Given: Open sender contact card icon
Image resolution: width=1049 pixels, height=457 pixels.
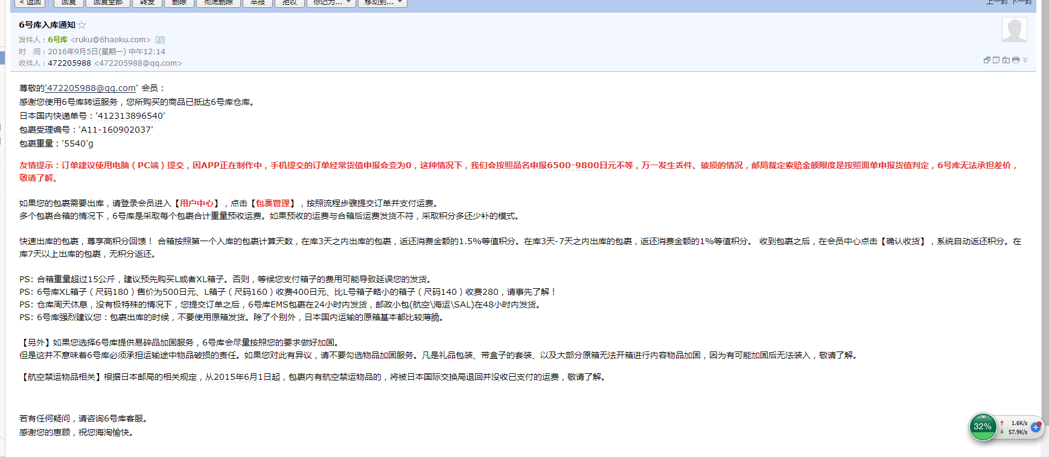Looking at the screenshot, I should (x=160, y=40).
